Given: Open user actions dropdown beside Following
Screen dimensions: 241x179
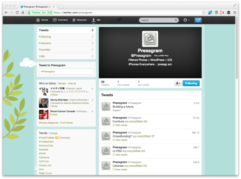Looking at the screenshot, I should coord(178,83).
